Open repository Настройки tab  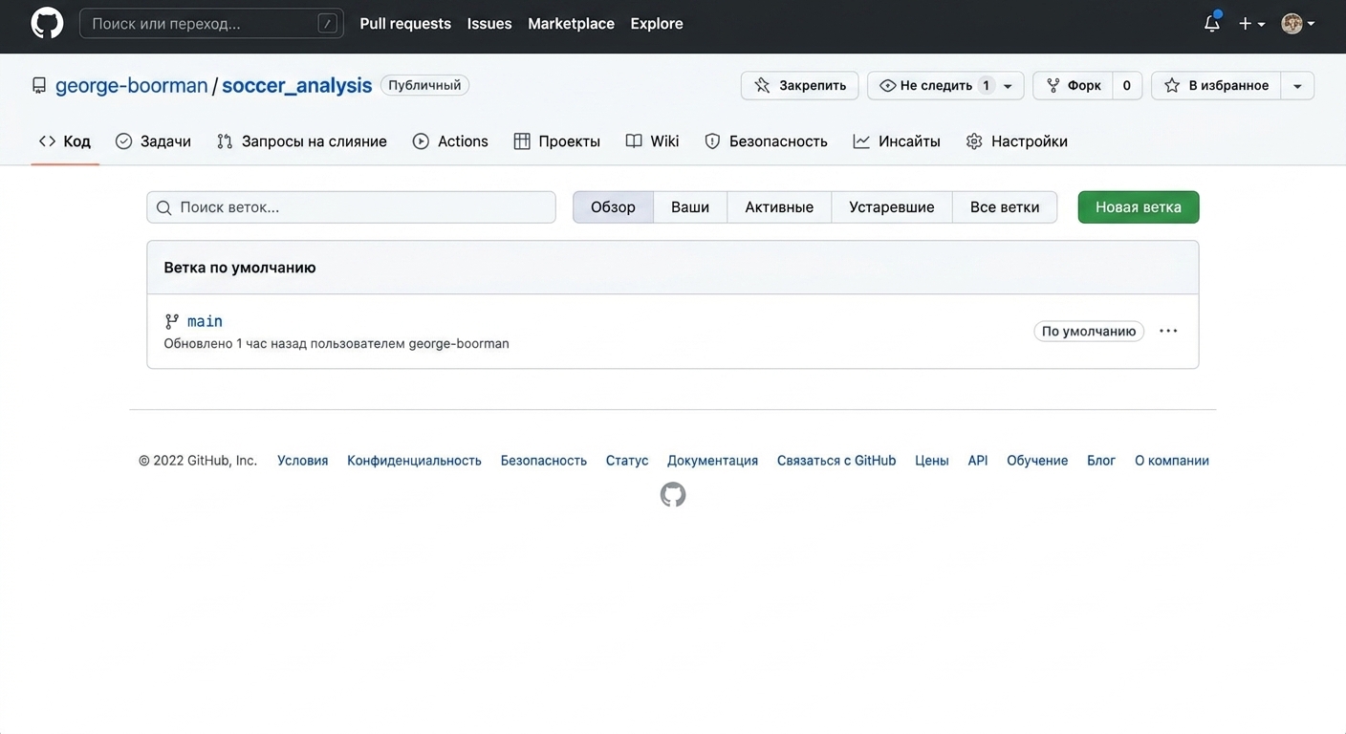tap(1017, 141)
